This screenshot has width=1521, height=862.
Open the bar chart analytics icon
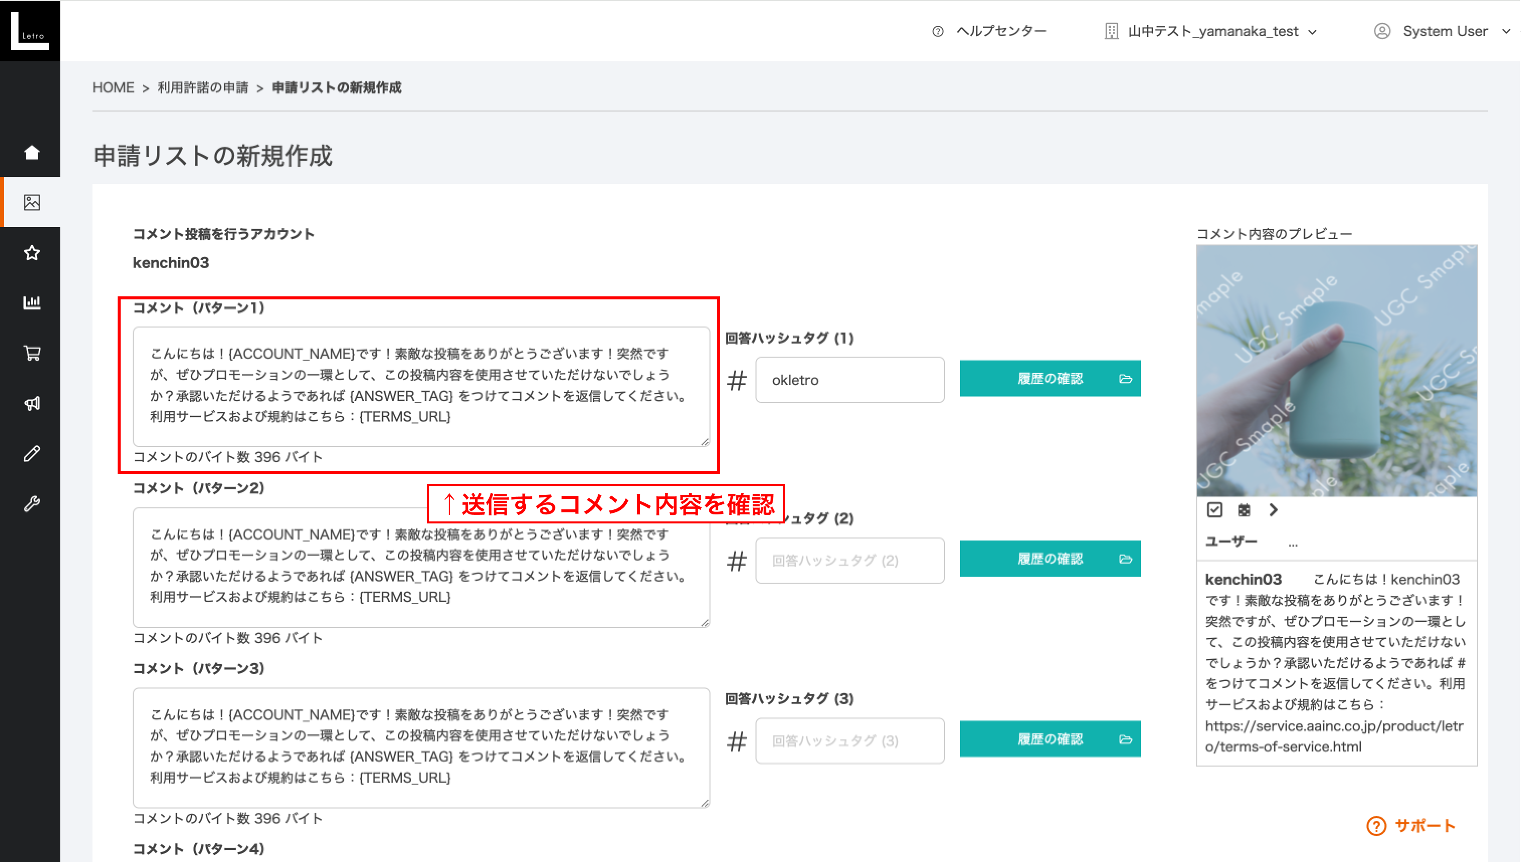(x=32, y=302)
